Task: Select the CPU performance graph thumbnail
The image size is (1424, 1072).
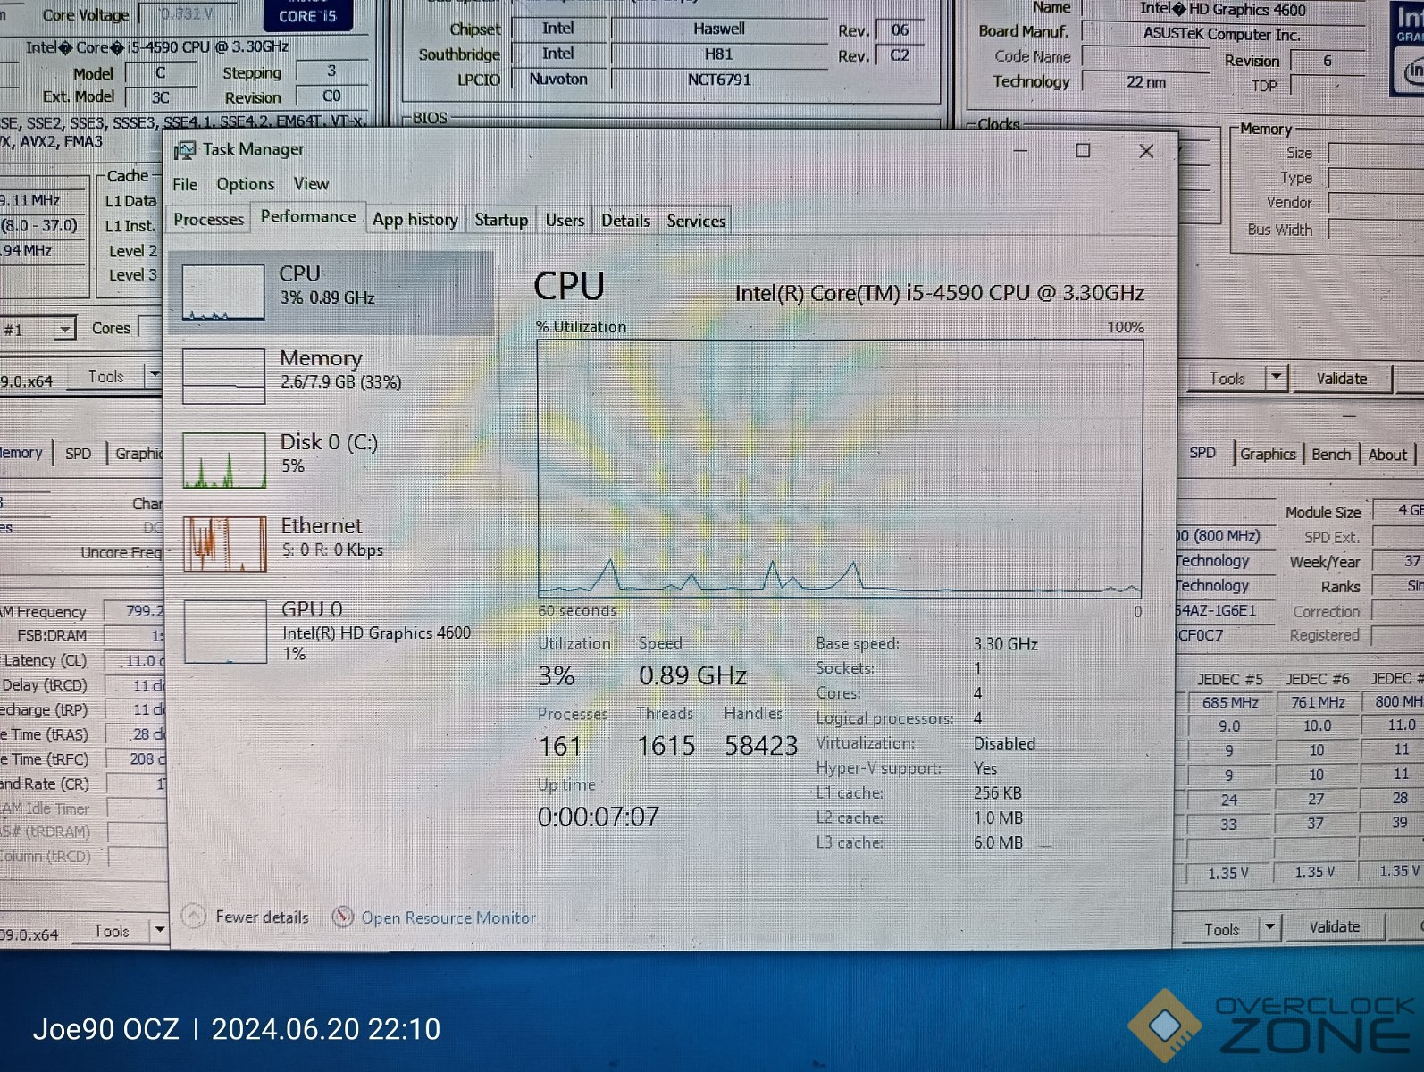Action: 223,292
